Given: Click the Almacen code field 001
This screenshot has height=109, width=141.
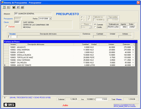Looking at the screenshot, I should tap(16, 14).
